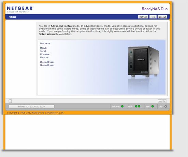Image resolution: width=188 pixels, height=157 pixels.
Task: Click the Disk: label in status bar
Action: coord(131,106)
